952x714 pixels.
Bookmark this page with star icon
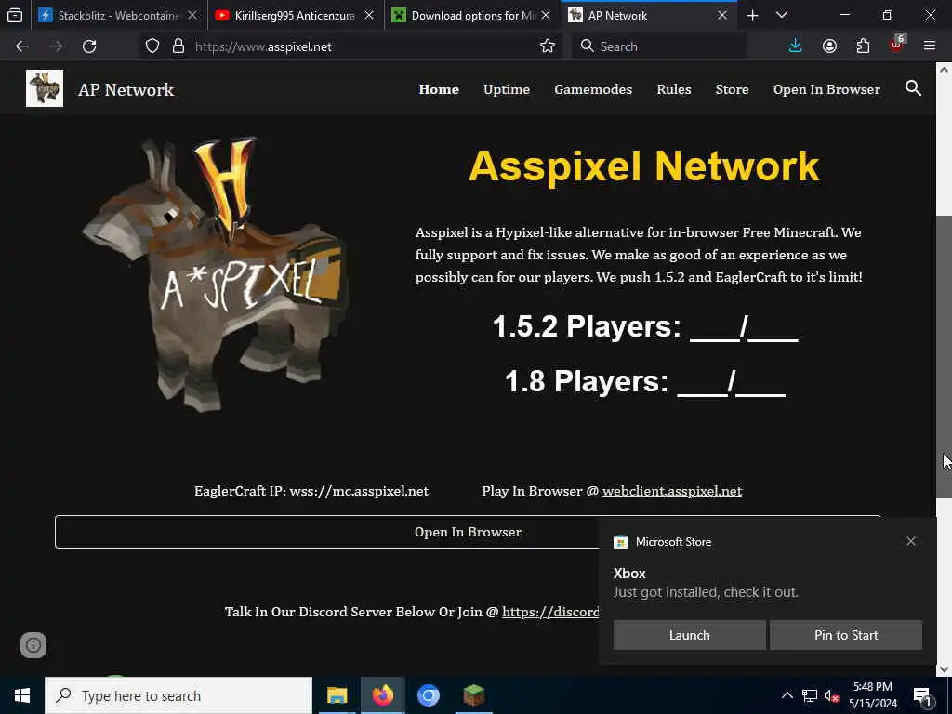click(x=548, y=46)
